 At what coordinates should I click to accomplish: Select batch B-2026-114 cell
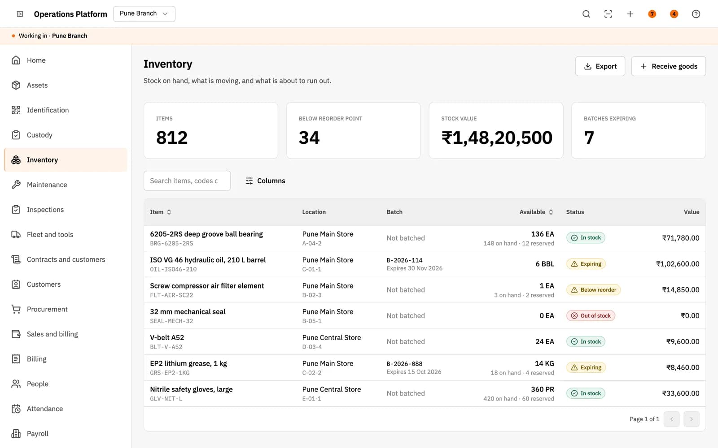[414, 264]
